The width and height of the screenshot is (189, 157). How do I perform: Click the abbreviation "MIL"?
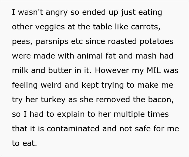[x=155, y=71]
